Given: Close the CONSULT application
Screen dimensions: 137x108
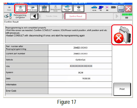Looking at the screenshot, I should pyautogui.click(x=129, y=9).
